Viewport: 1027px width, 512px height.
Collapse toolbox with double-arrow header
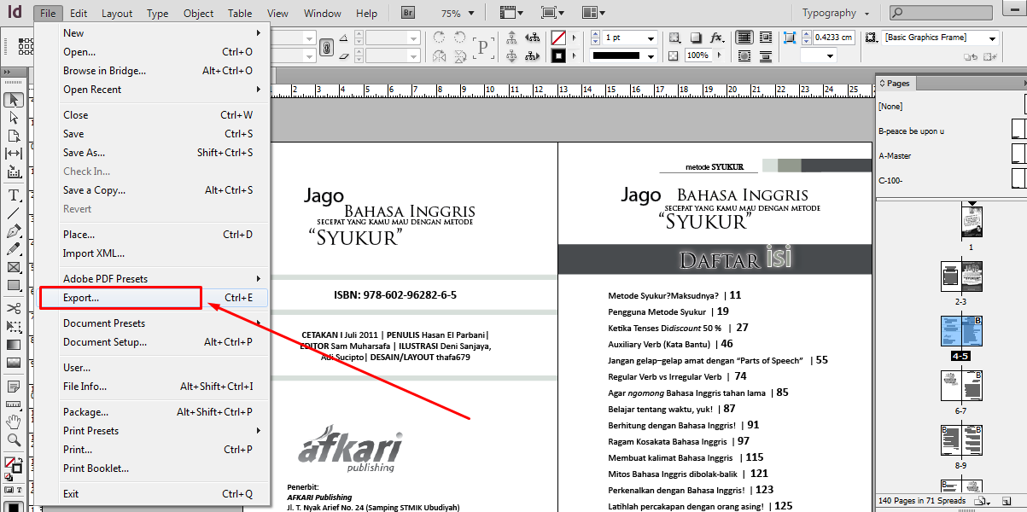pos(7,73)
